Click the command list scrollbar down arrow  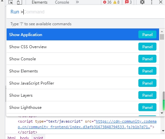point(162,113)
